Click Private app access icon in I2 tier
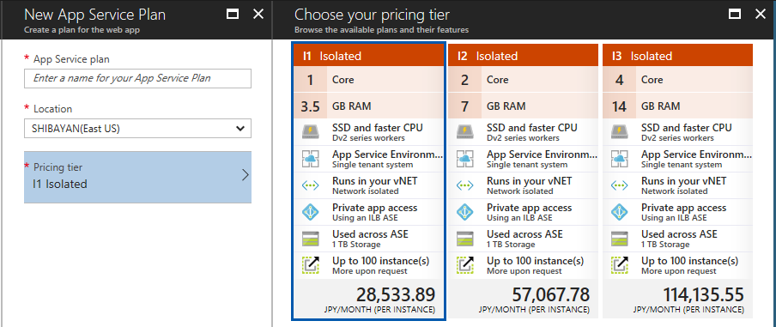Image resolution: width=776 pixels, height=327 pixels. click(465, 212)
